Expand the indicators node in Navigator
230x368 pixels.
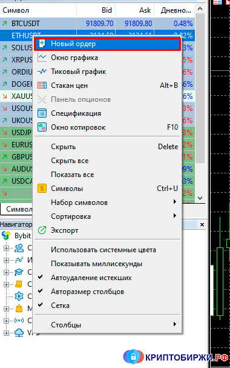tap(6, 260)
